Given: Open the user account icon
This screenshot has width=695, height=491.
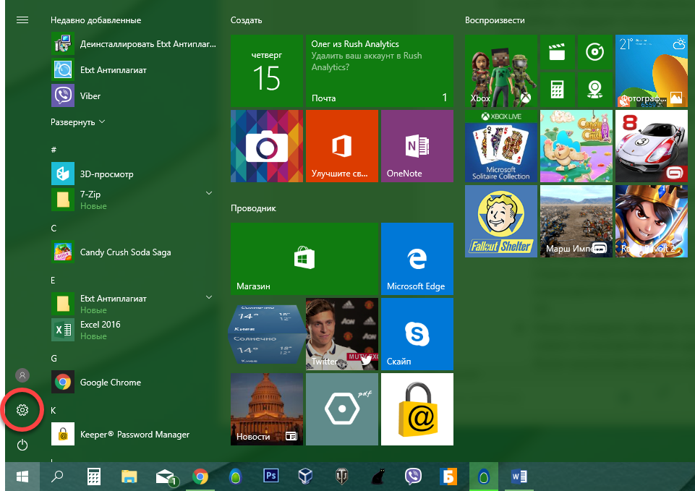Looking at the screenshot, I should [22, 375].
